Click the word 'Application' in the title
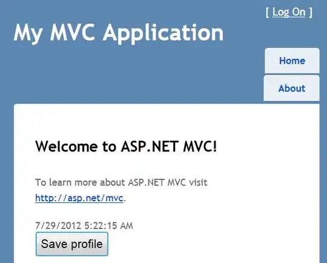 tap(163, 33)
